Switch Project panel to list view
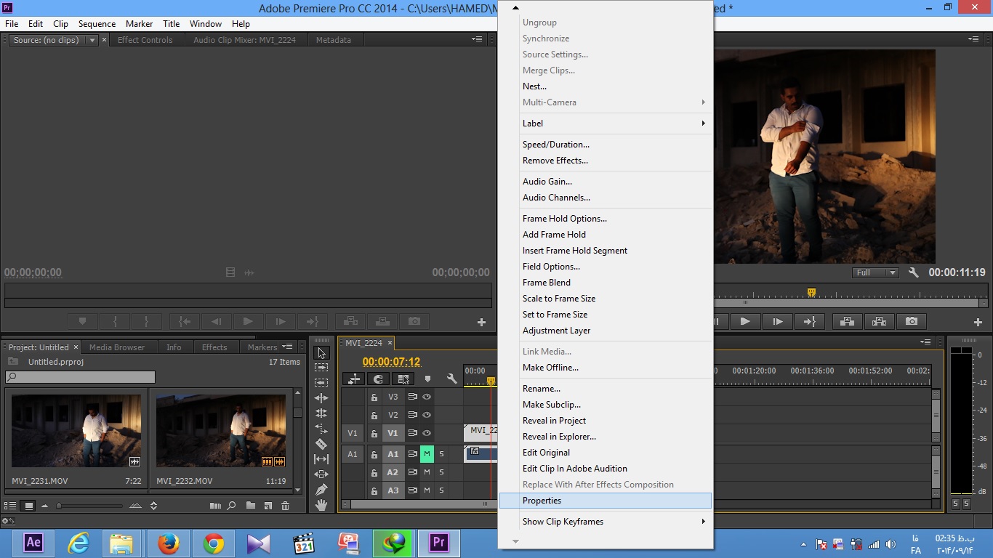The width and height of the screenshot is (993, 558). pyautogui.click(x=11, y=506)
